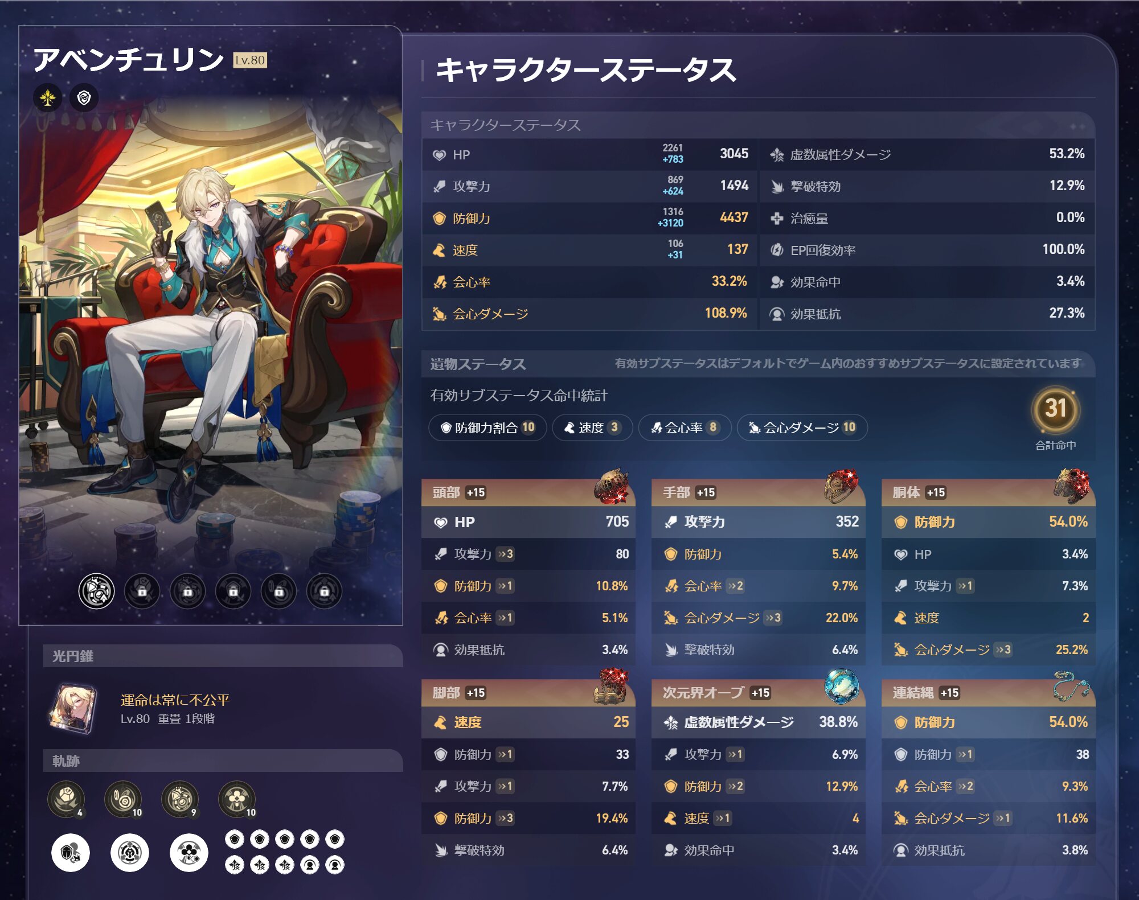This screenshot has width=1139, height=900.
Task: Select the unlocked first eidolon icon
Action: click(96, 591)
